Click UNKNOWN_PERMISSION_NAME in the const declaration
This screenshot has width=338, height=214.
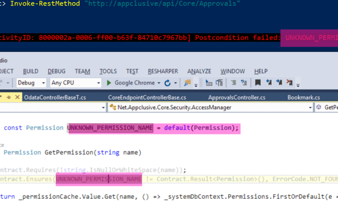click(x=110, y=128)
